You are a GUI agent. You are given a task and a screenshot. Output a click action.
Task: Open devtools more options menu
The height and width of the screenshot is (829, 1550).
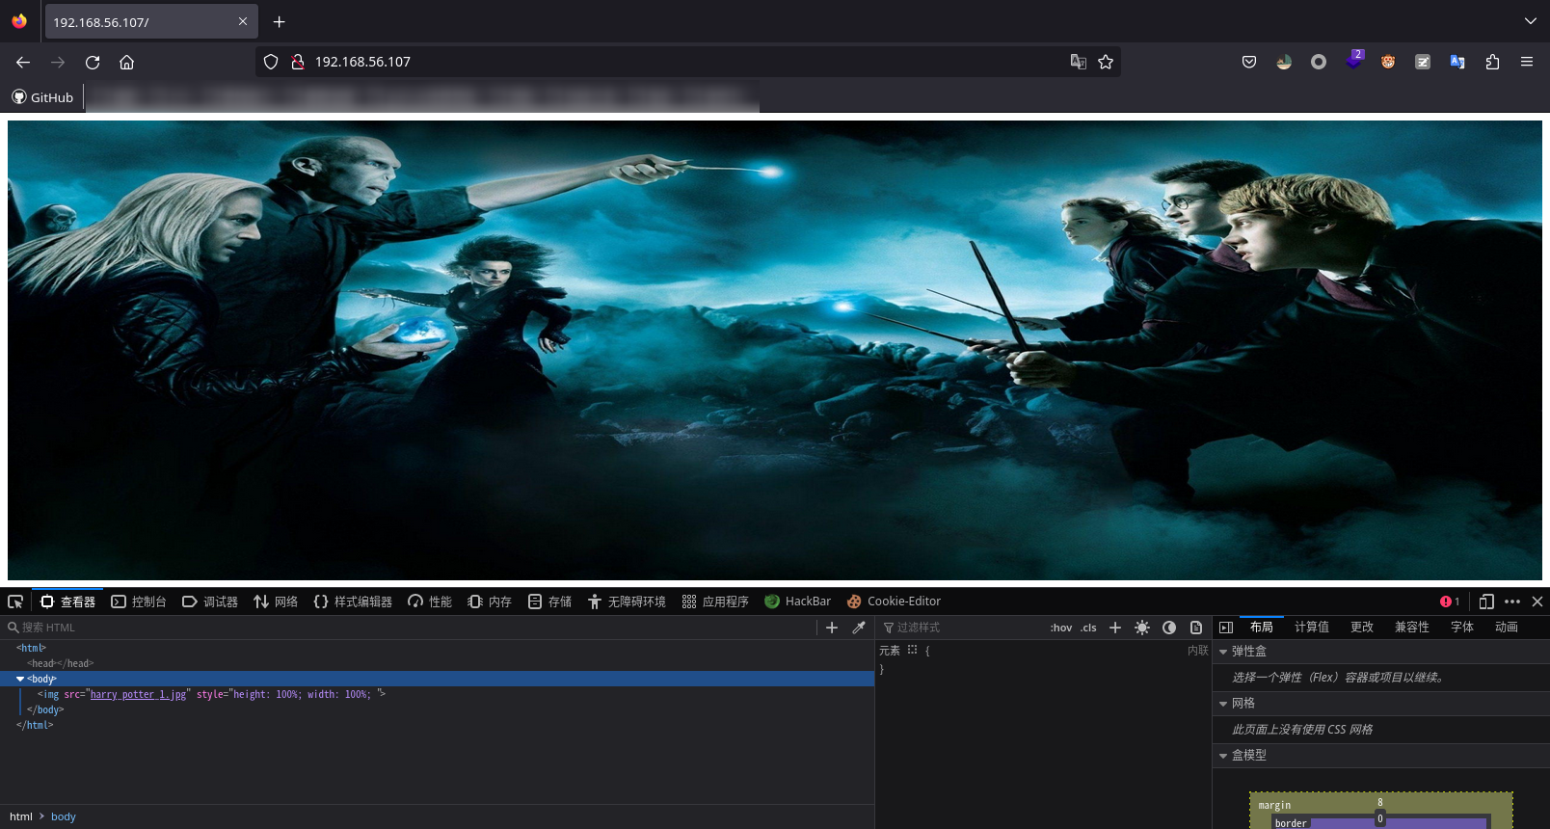coord(1512,602)
